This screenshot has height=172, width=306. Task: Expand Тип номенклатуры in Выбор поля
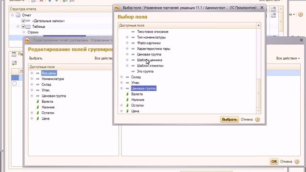[x=127, y=37]
